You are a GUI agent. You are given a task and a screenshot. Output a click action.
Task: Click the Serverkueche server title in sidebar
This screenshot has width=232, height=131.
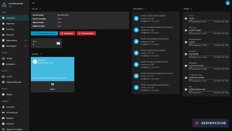pos(16,4)
